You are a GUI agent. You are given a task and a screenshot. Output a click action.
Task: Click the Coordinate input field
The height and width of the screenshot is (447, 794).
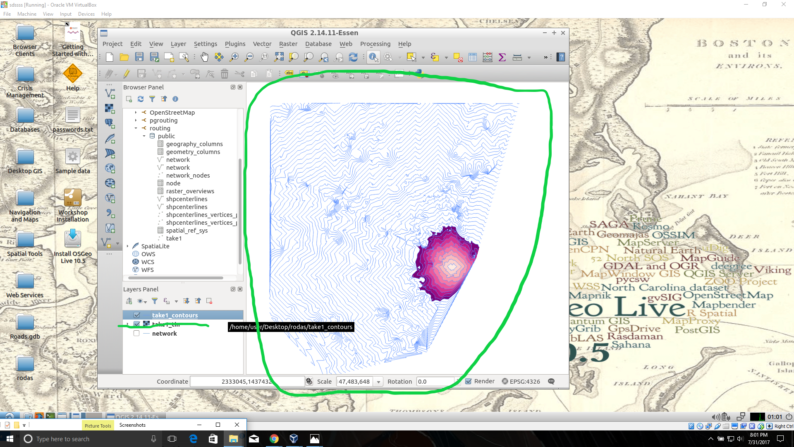(x=247, y=381)
